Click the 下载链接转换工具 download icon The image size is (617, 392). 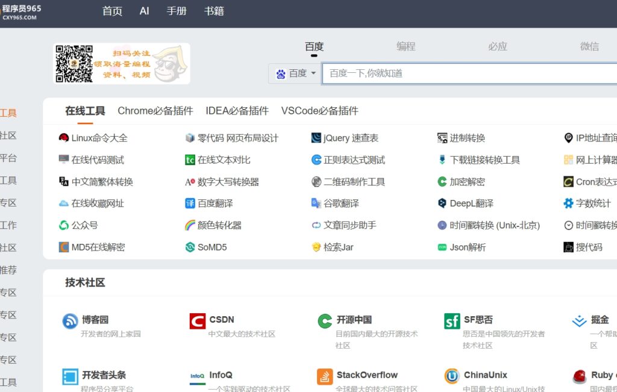[442, 160]
